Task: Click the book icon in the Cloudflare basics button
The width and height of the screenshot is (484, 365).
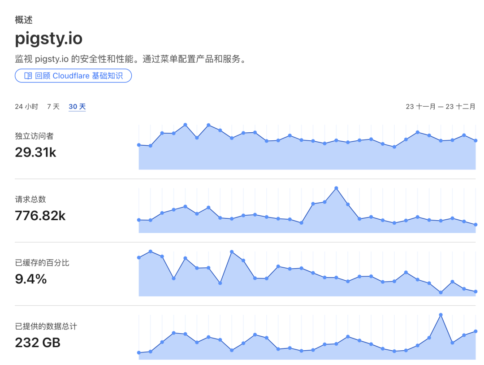Action: [x=27, y=76]
